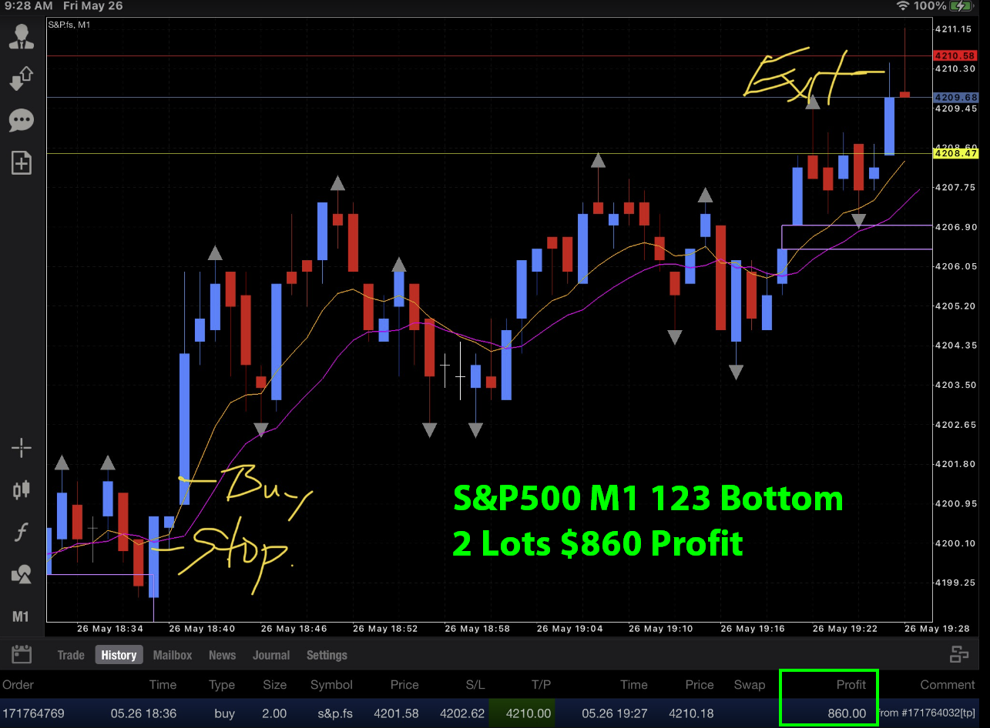Open the drawing objects shapes icon
This screenshot has height=728, width=990.
tap(21, 574)
